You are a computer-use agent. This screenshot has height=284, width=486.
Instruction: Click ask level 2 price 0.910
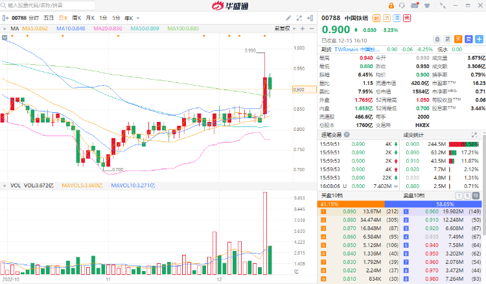pos(432,220)
